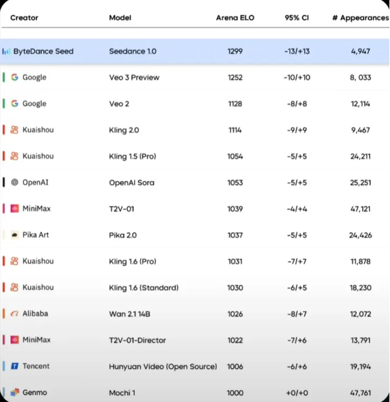This screenshot has height=402, width=390.
Task: Click the Google logo beside Veo 3 Preview
Action: [x=15, y=77]
